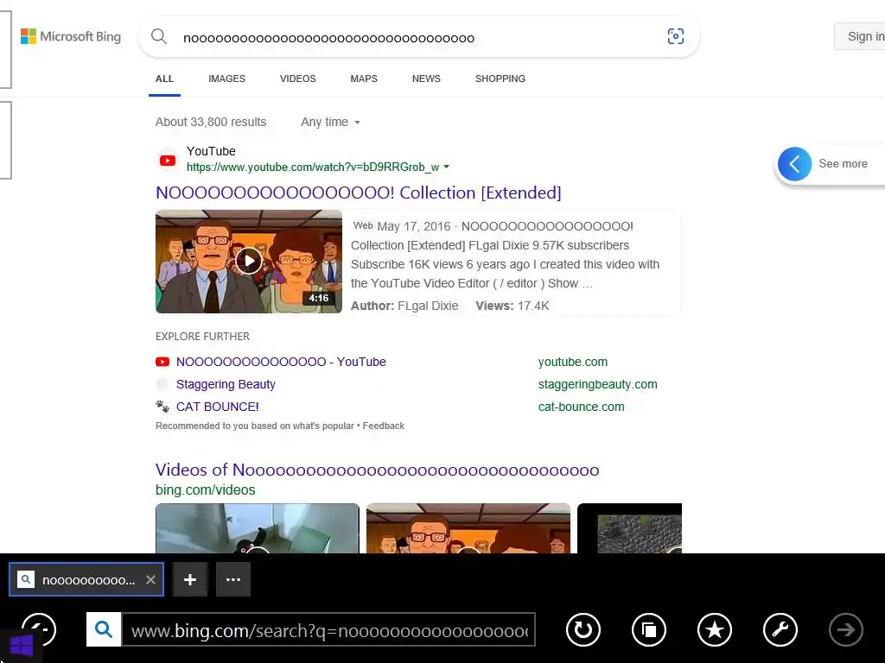Open a new tab with plus button
Screen dimensions: 885x663
point(190,579)
